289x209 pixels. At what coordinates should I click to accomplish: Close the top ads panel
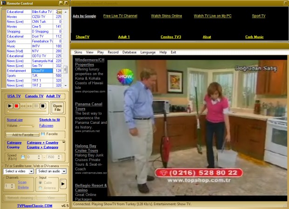pyautogui.click(x=286, y=3)
